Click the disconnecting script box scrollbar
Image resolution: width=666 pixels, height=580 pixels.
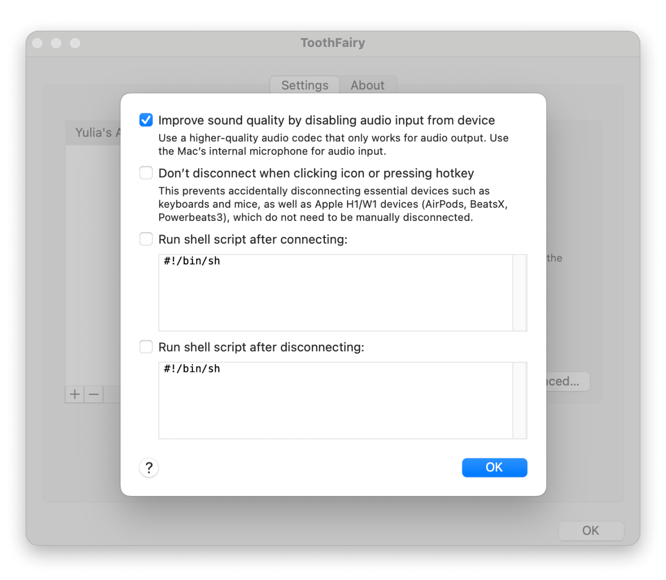(520, 400)
